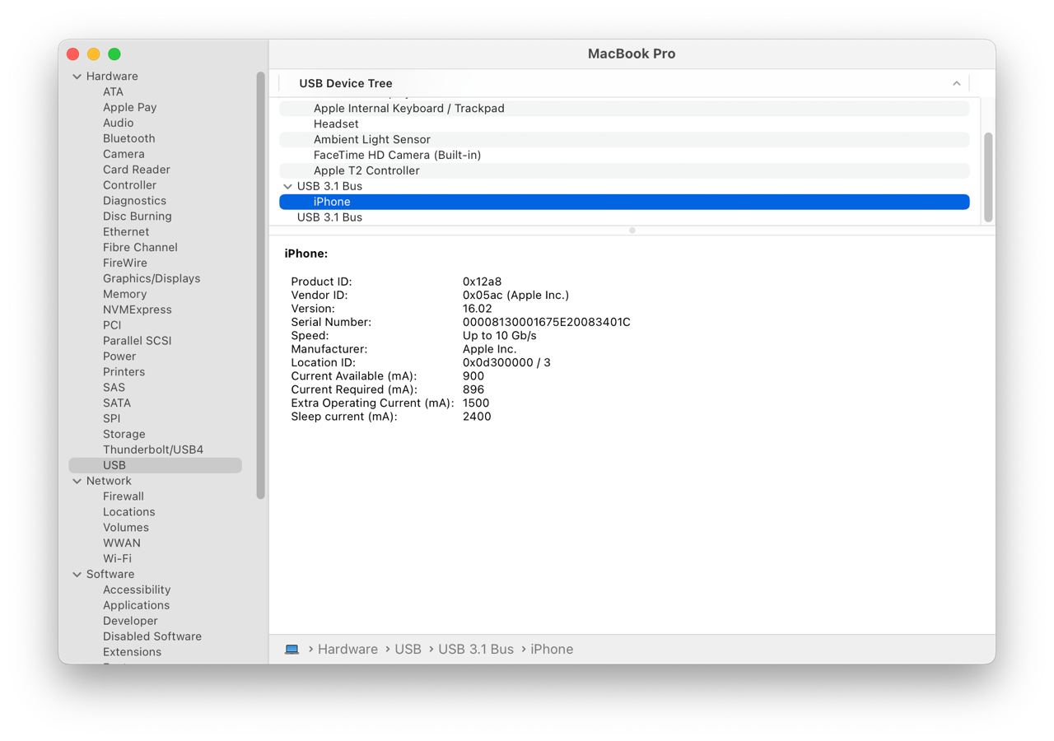Select FaceTime HD Camera (Built-in) row
This screenshot has width=1054, height=741.
tap(624, 156)
